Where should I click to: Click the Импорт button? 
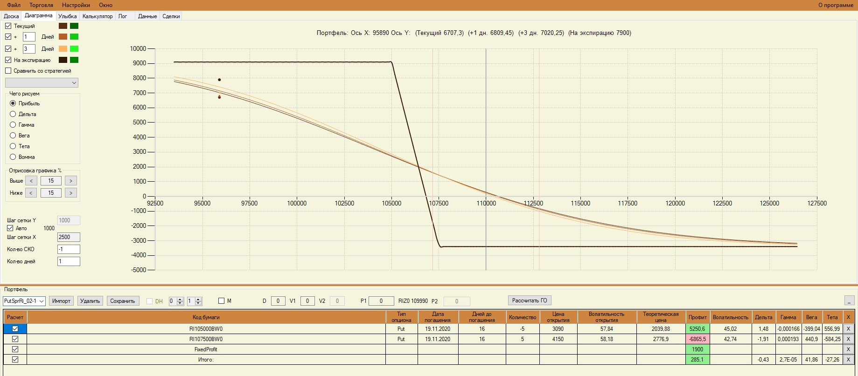[x=61, y=301]
